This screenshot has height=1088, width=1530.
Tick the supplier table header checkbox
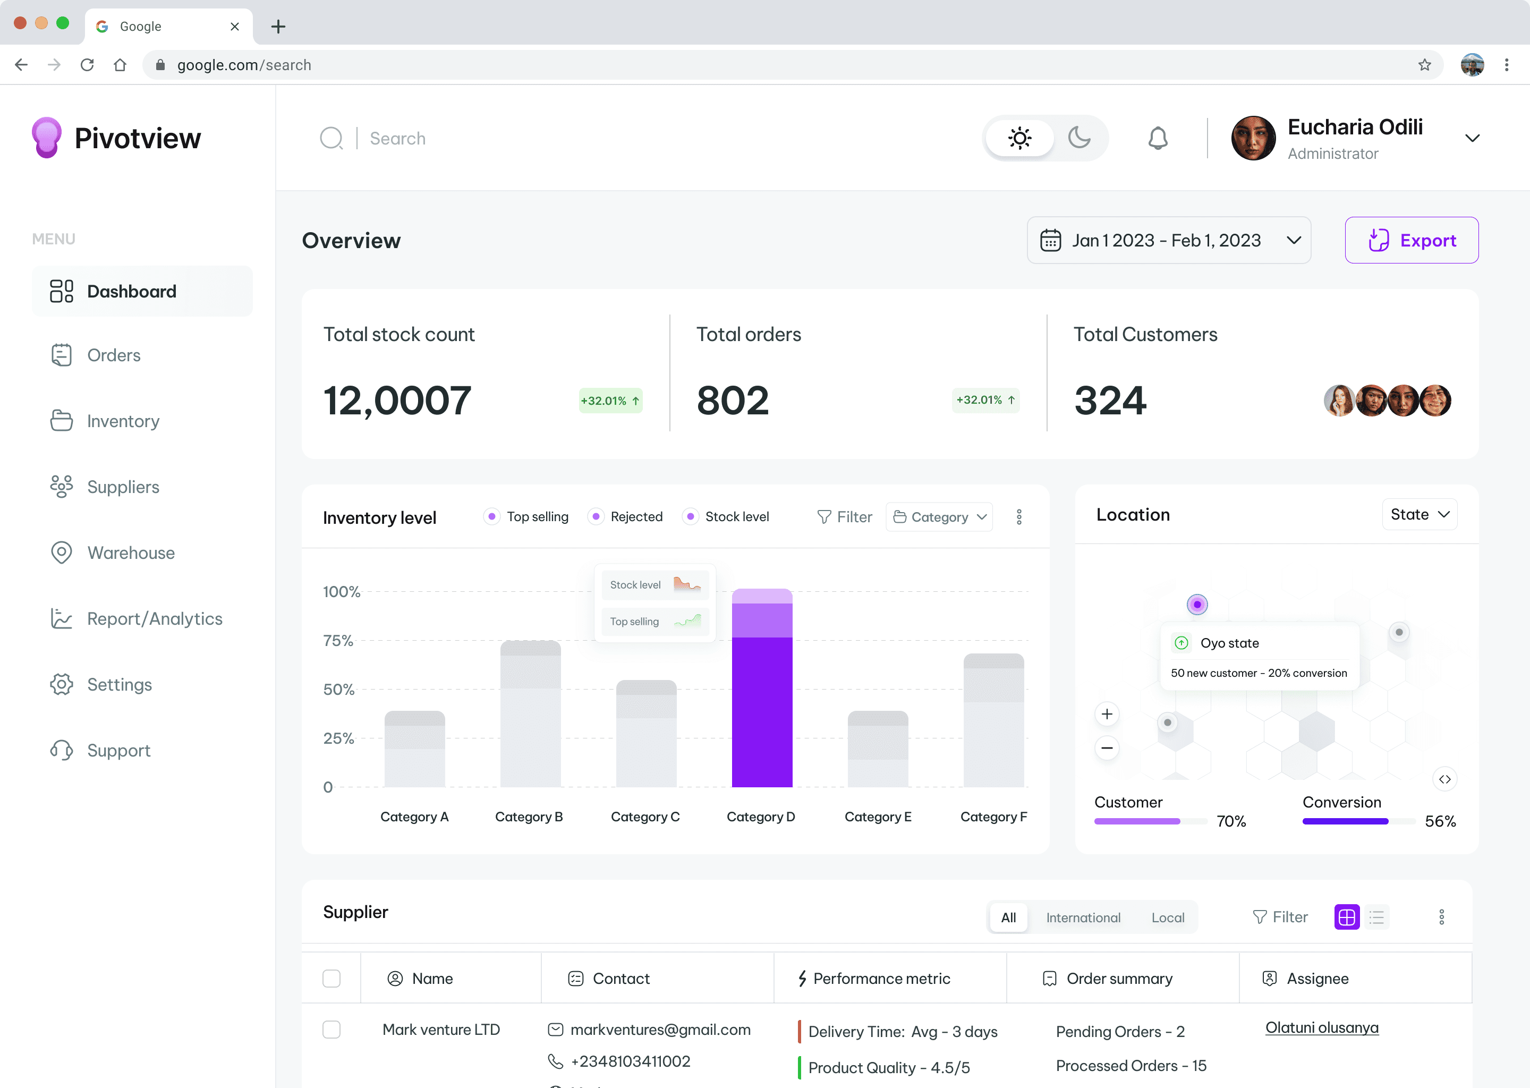[331, 978]
